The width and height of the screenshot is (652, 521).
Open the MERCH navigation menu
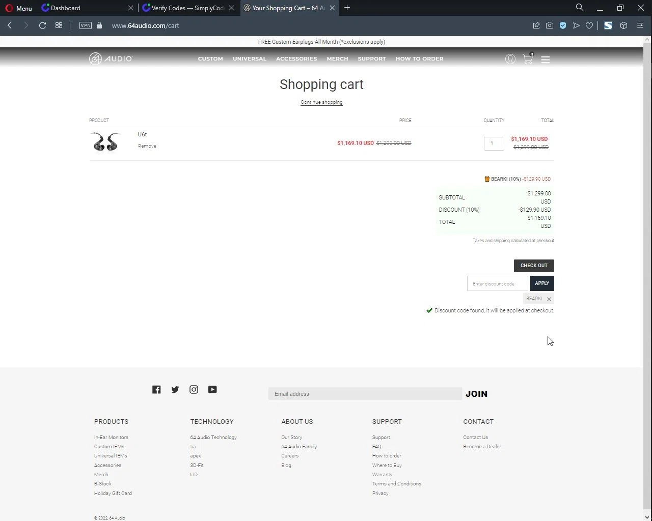337,59
